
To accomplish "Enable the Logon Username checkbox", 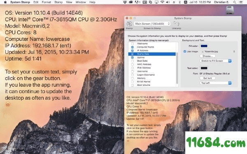I will (133, 75).
